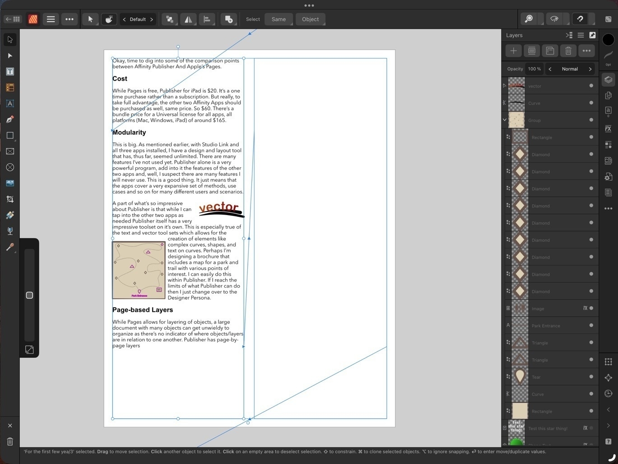Delete selected layer with trash button
The image size is (618, 464).
(x=568, y=51)
